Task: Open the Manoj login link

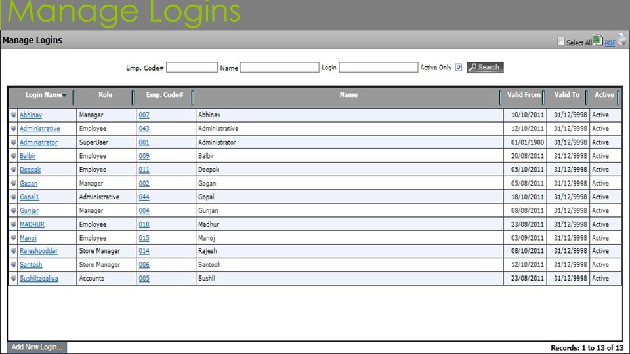Action: pyautogui.click(x=28, y=238)
